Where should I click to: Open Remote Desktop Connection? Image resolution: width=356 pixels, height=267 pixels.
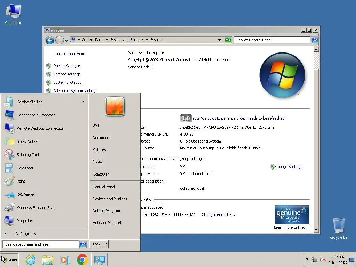coord(44,128)
